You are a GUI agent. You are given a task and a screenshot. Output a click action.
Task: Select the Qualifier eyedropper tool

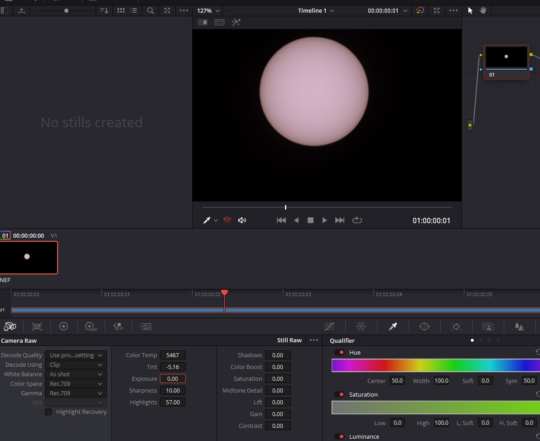pyautogui.click(x=393, y=326)
